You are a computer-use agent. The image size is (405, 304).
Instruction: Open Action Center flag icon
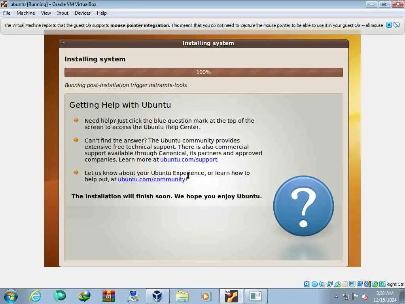coord(356,296)
